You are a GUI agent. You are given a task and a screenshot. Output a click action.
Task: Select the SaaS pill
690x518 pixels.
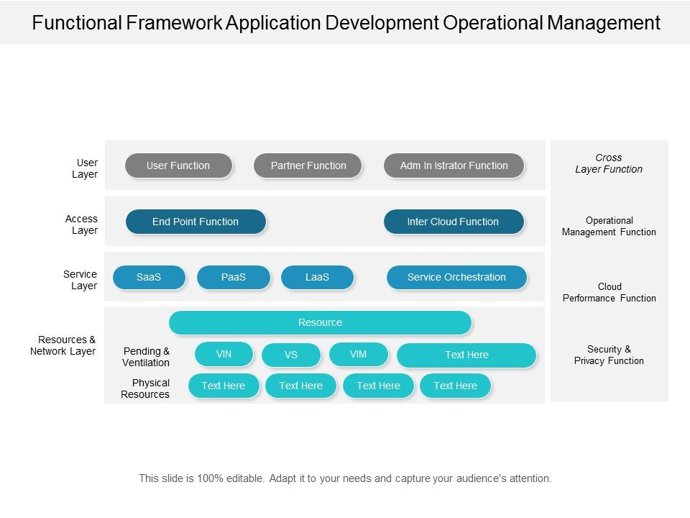tap(149, 277)
